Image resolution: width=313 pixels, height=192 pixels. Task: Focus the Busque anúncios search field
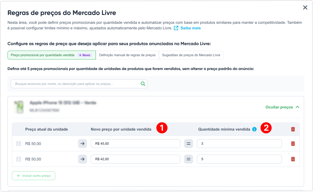tap(79, 84)
